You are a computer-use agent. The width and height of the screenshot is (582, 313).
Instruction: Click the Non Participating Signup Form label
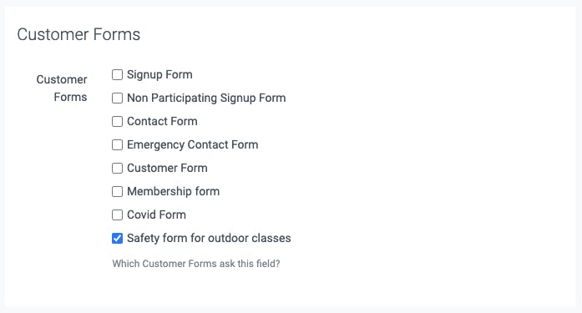click(x=206, y=98)
